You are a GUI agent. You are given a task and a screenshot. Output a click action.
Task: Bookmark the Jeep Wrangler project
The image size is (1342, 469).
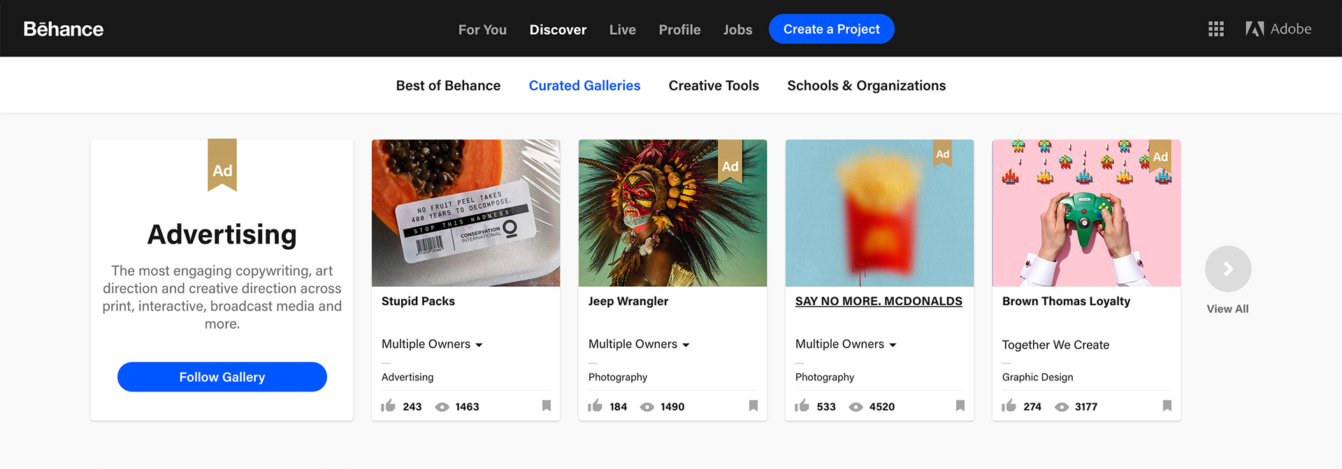click(x=753, y=405)
